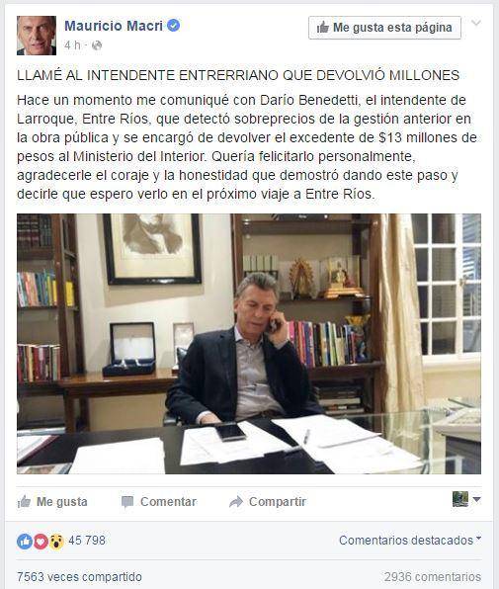The height and width of the screenshot is (589, 499).
Task: Click the speech bubble Comentar icon
Action: click(127, 502)
